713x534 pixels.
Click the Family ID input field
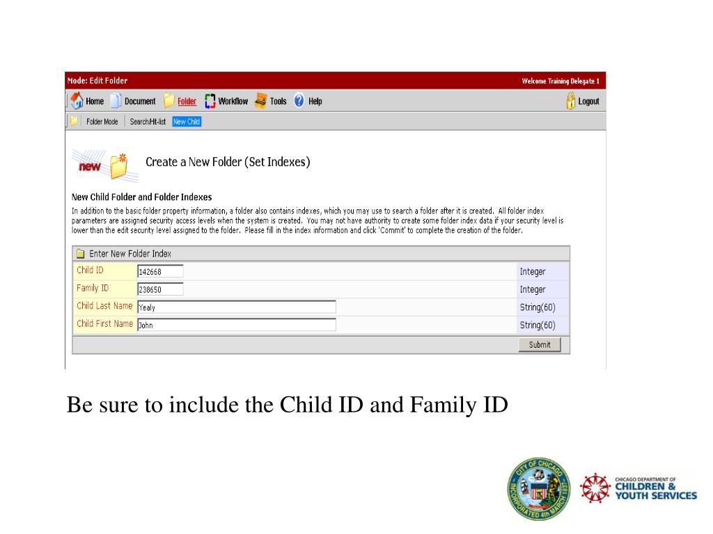[160, 289]
